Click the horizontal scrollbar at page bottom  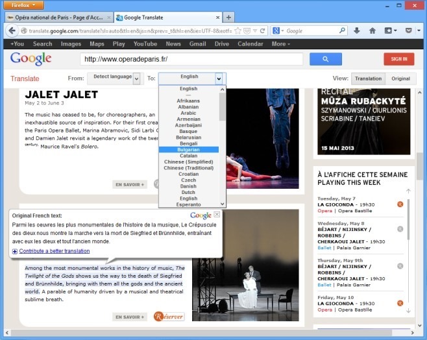201,332
